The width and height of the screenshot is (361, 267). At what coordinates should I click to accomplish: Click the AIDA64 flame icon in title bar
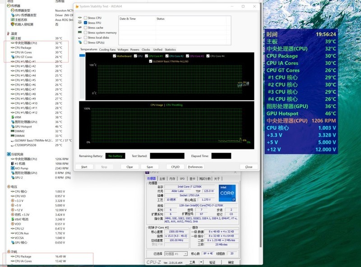(76, 6)
